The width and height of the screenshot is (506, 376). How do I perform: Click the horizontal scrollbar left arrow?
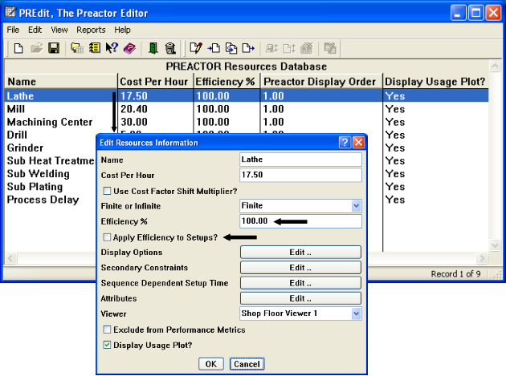tap(10, 258)
